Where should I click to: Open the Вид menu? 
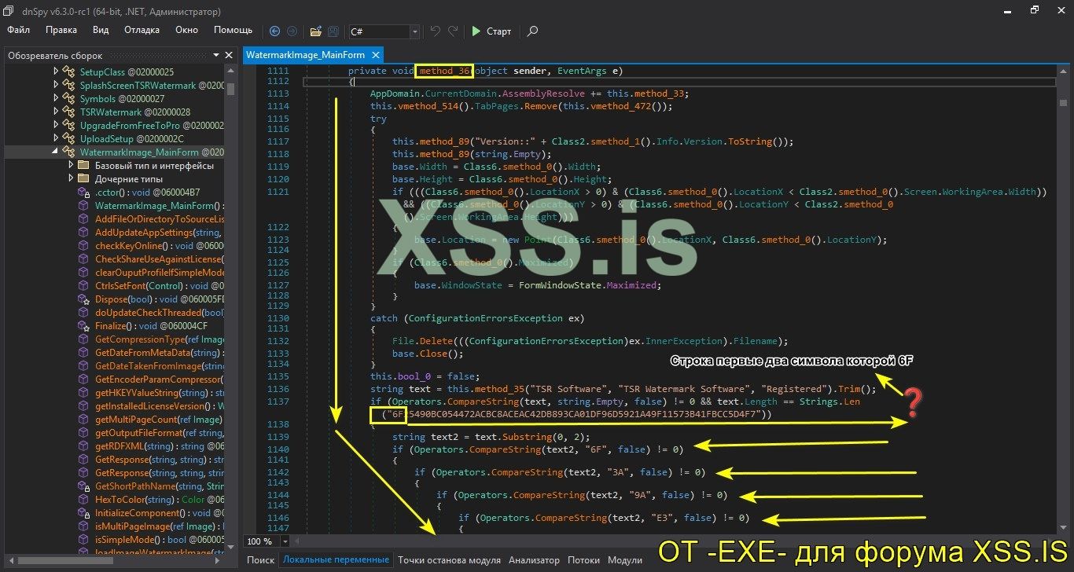point(101,30)
